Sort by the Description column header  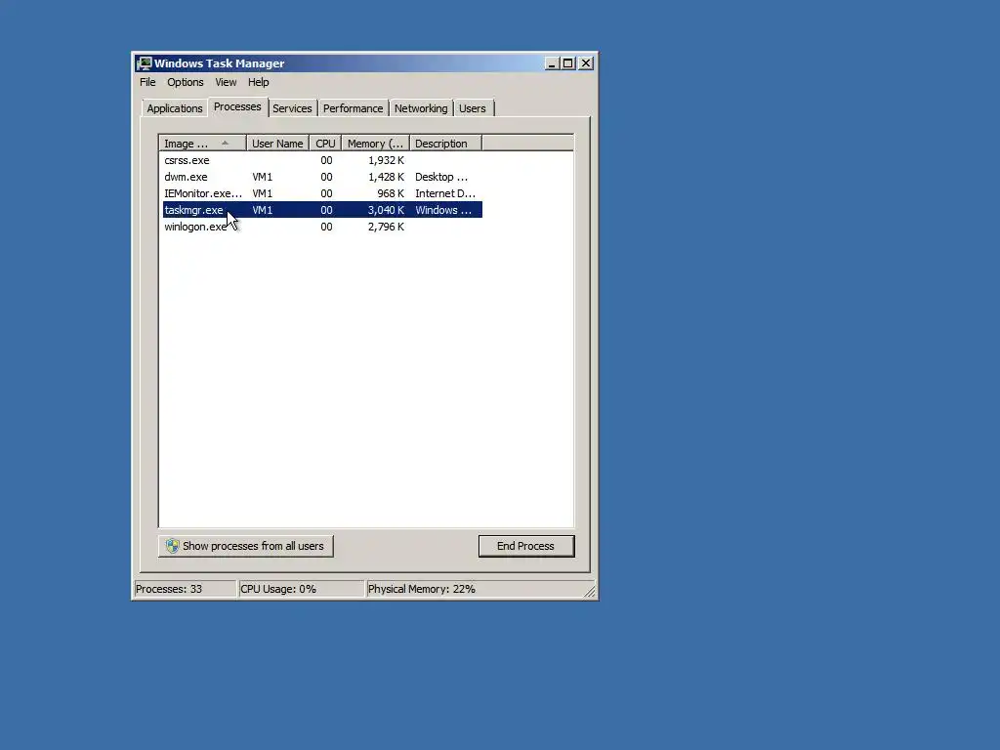445,144
